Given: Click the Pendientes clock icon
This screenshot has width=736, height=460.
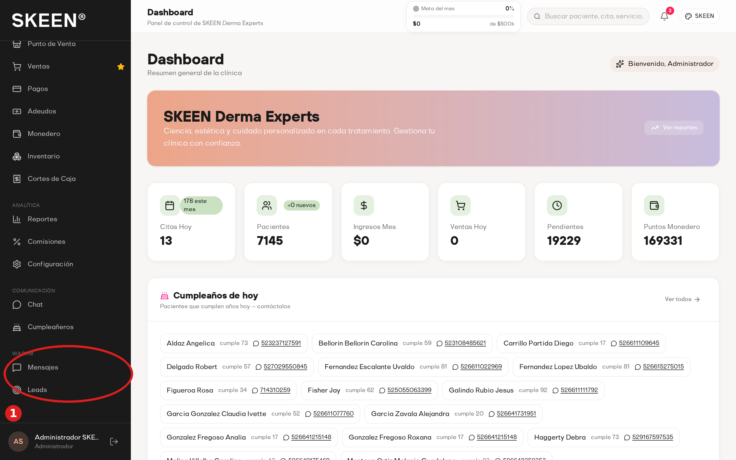Looking at the screenshot, I should coord(557,205).
